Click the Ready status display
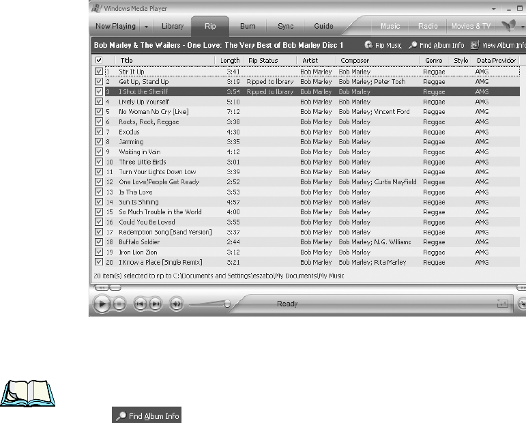526x423 pixels. (287, 304)
